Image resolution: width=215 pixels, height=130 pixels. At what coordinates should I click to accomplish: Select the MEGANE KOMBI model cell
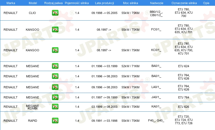point(32,107)
